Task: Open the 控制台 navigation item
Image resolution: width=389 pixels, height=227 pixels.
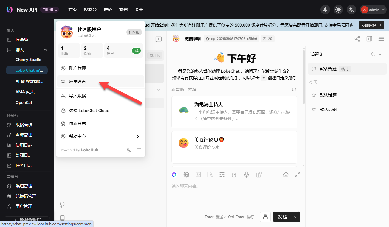Action: (x=90, y=10)
